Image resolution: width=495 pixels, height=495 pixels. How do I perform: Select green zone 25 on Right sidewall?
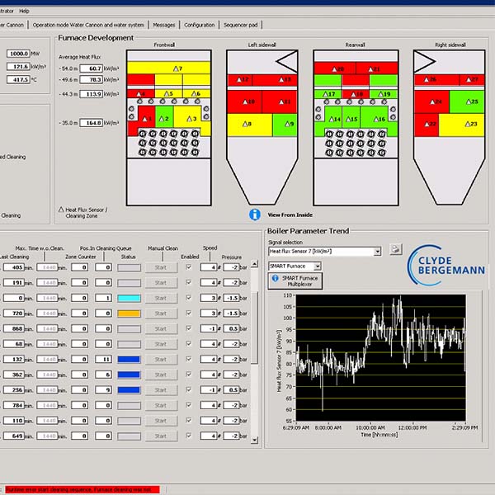pos(467,102)
